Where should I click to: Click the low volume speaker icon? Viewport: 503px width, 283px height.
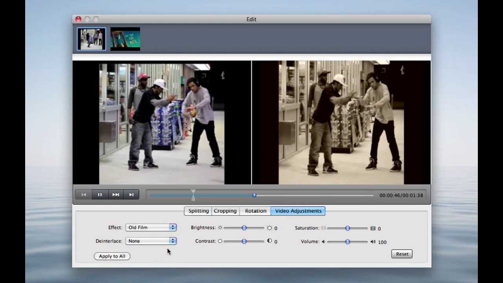(x=323, y=242)
